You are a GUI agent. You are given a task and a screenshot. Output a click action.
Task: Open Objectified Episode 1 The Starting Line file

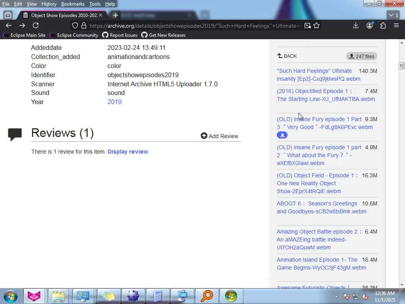326,95
